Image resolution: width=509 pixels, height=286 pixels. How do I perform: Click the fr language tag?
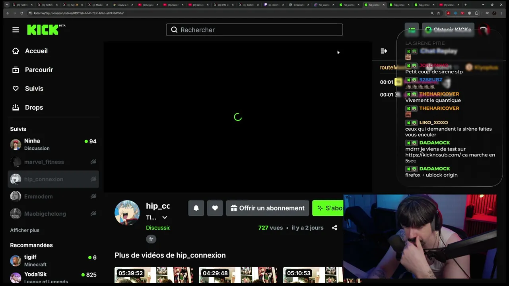point(151,239)
